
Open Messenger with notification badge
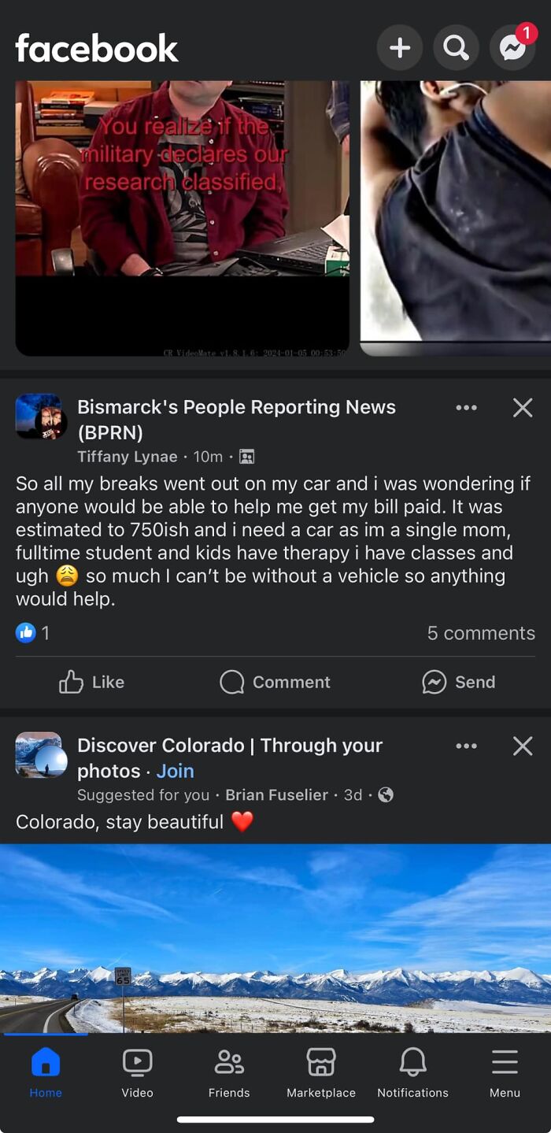click(x=513, y=46)
